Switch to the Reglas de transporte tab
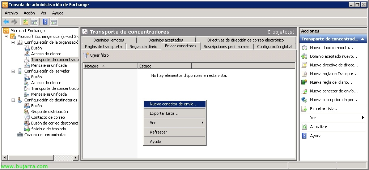The width and height of the screenshot is (369, 170). point(103,47)
